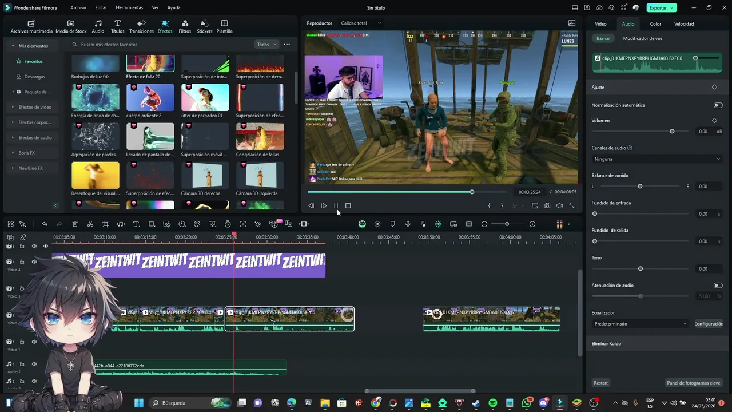Image resolution: width=732 pixels, height=412 pixels.
Task: Take a snapshot of the preview
Action: coord(547,206)
